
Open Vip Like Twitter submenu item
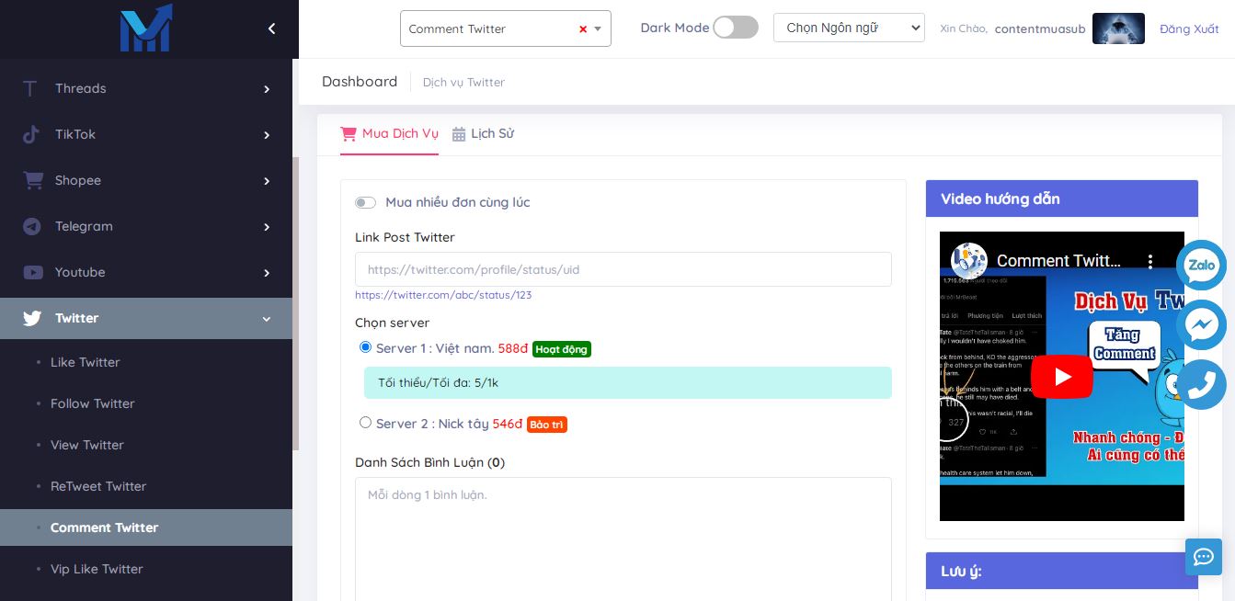point(146,569)
